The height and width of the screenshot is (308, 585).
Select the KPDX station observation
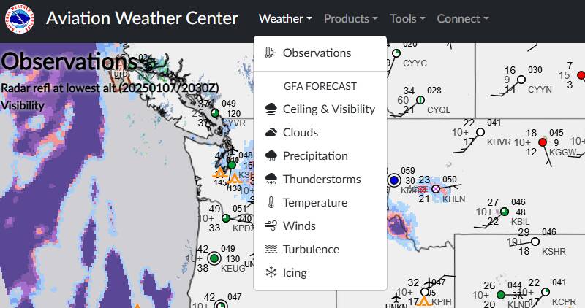(226, 218)
